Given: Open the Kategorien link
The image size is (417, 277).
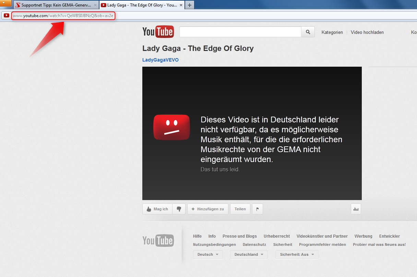Looking at the screenshot, I should 332,32.
